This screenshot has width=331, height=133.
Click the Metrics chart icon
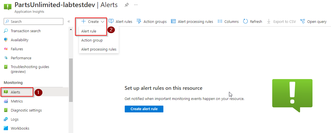click(x=6, y=101)
